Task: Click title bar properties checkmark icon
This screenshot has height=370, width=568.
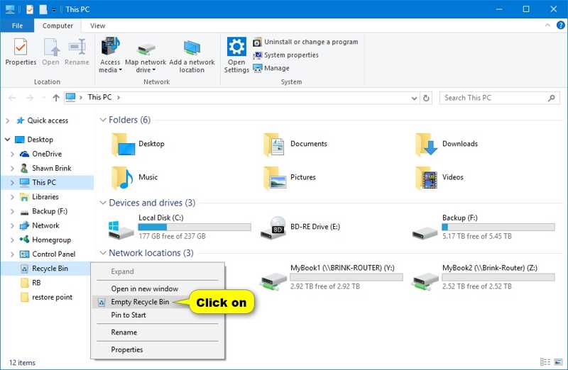Action: 30,9
